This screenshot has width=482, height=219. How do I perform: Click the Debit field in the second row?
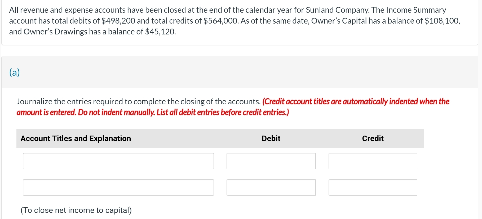point(271,187)
